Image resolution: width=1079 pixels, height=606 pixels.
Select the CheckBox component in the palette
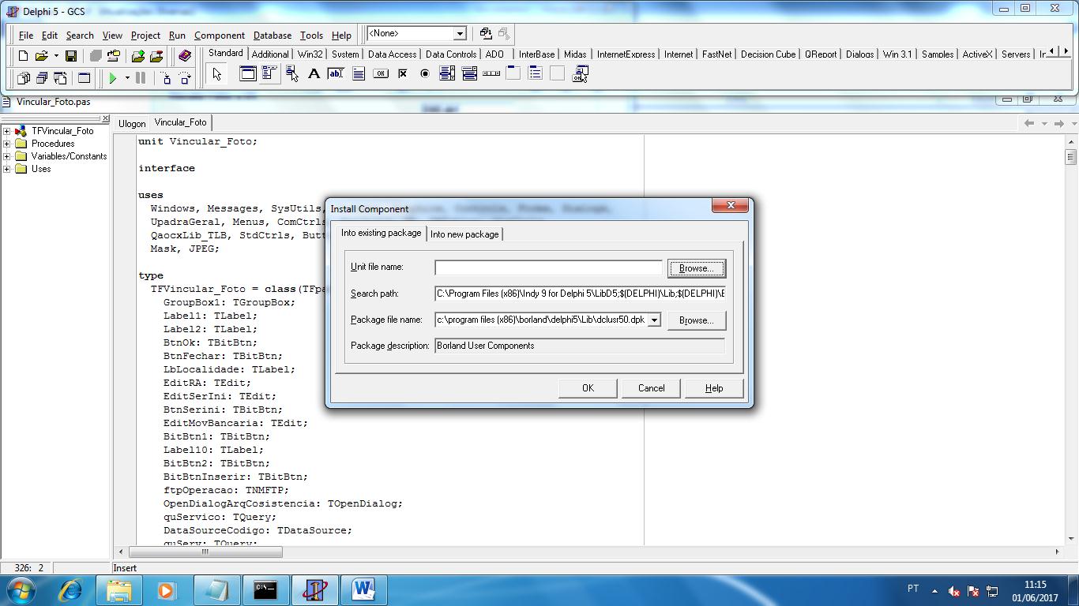point(403,73)
